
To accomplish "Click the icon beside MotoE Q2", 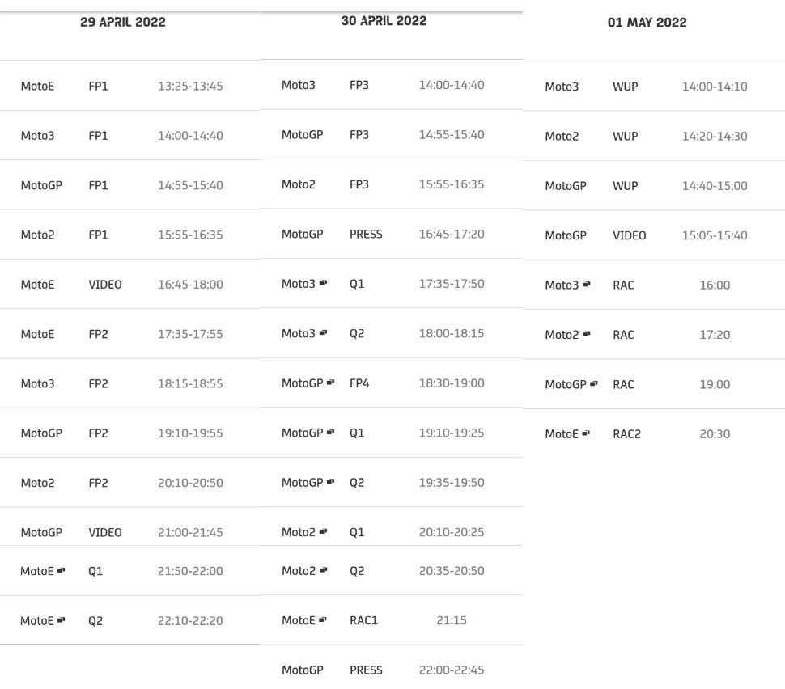I will coord(61,620).
